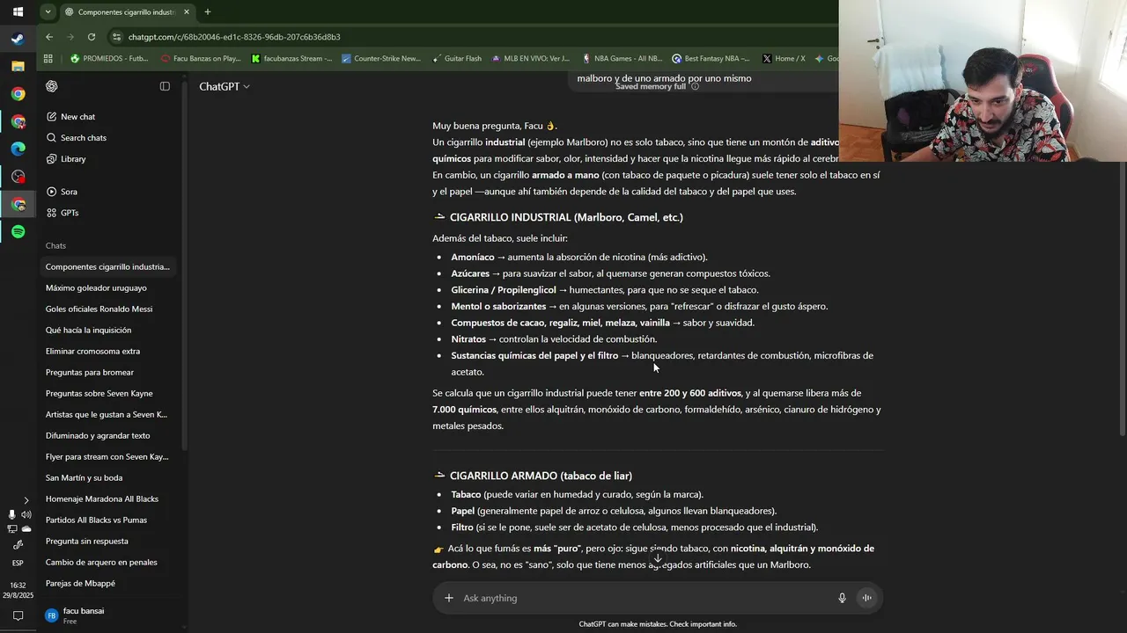Jump to bottom with the down-arrow button
Image resolution: width=1127 pixels, height=633 pixels.
click(x=657, y=558)
